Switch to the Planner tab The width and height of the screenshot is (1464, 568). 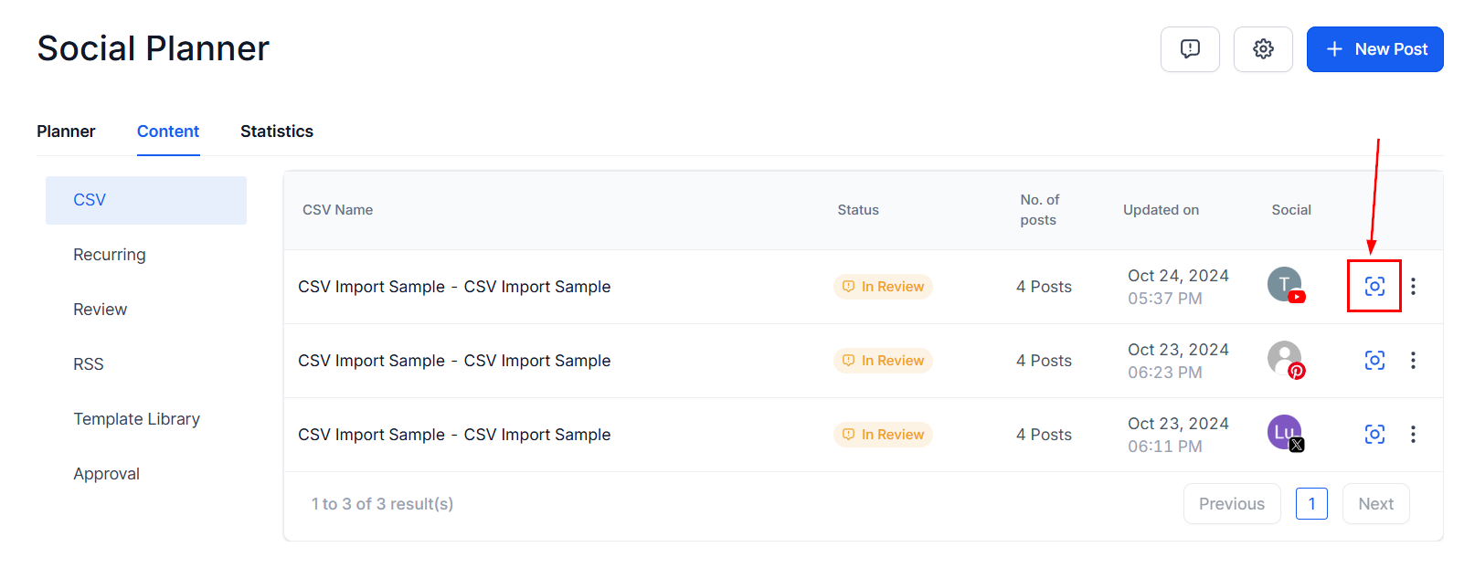pyautogui.click(x=66, y=131)
